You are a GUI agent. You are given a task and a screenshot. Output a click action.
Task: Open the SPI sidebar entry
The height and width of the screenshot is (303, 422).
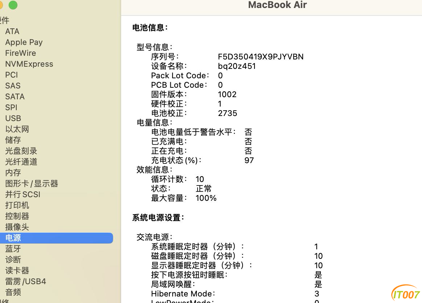(x=11, y=107)
